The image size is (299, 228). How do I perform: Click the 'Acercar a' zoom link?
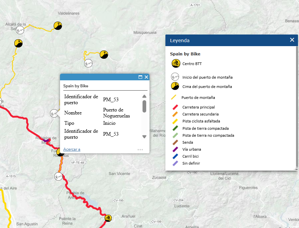[x=72, y=149]
